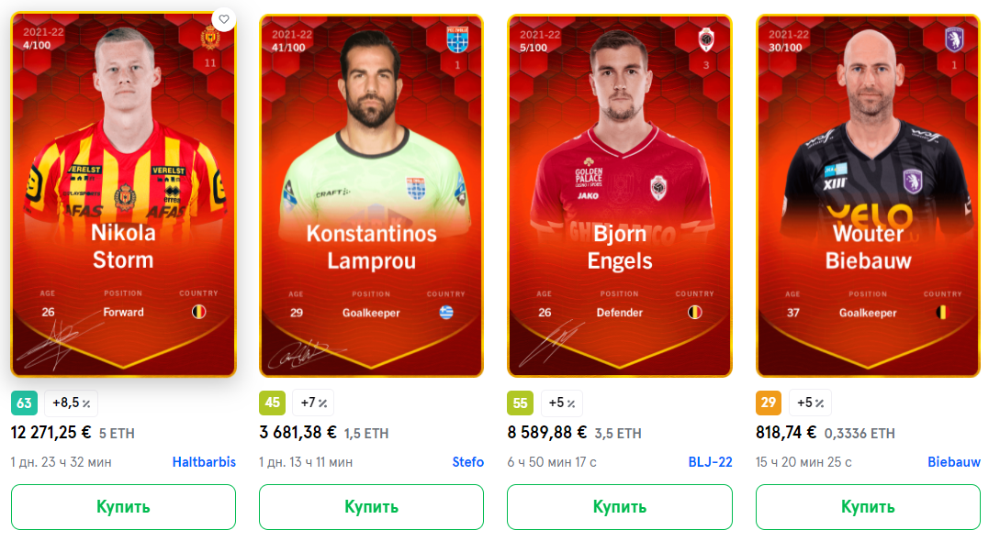This screenshot has height=541, width=1000.
Task: Click the Antwerp club crest on Engels' card
Action: point(706,40)
